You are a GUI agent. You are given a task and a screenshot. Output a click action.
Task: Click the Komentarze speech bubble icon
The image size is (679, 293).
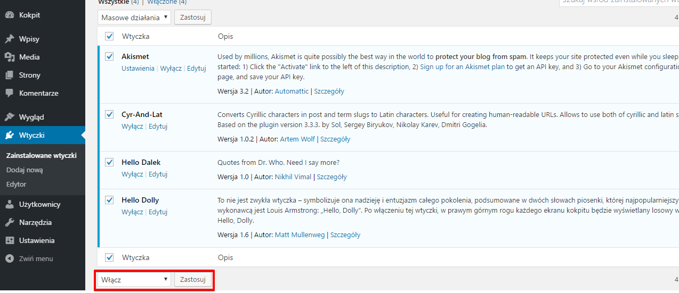click(x=10, y=93)
